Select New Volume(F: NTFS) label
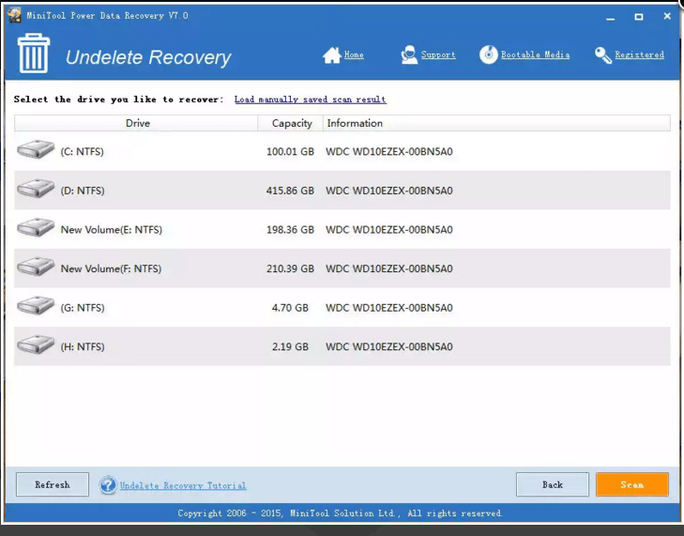This screenshot has height=536, width=684. click(111, 268)
